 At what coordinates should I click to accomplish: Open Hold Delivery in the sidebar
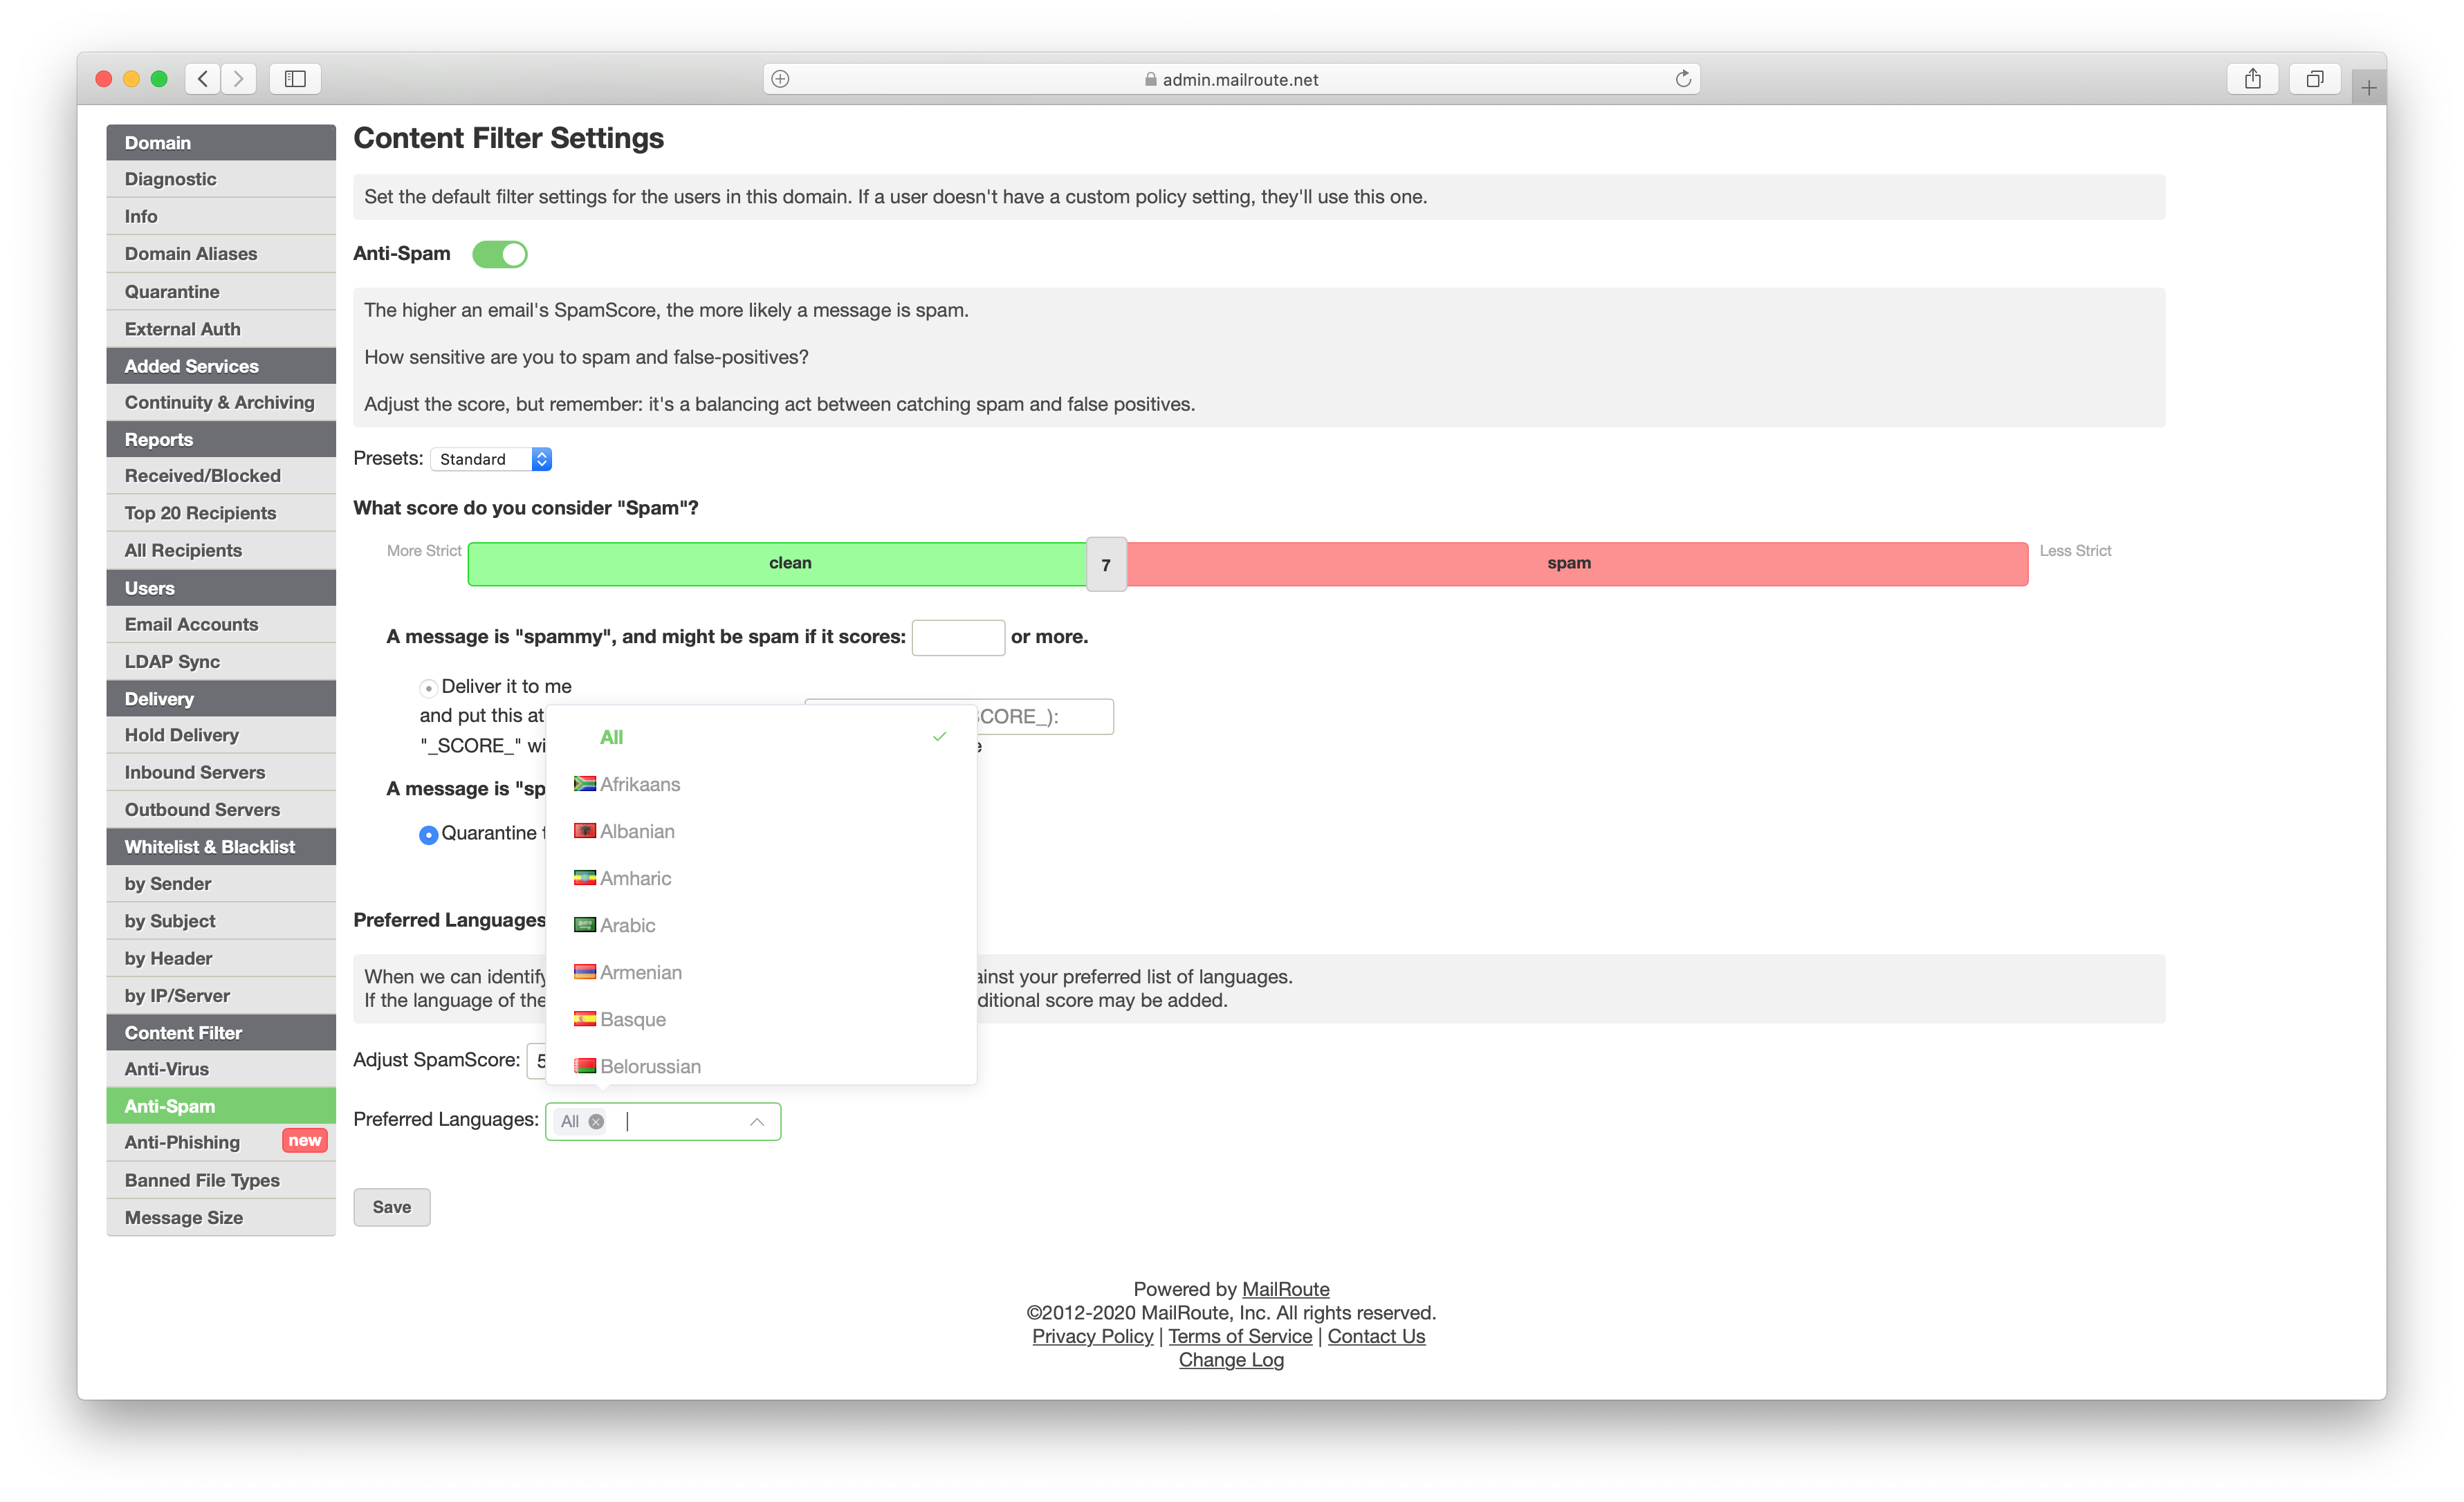221,735
